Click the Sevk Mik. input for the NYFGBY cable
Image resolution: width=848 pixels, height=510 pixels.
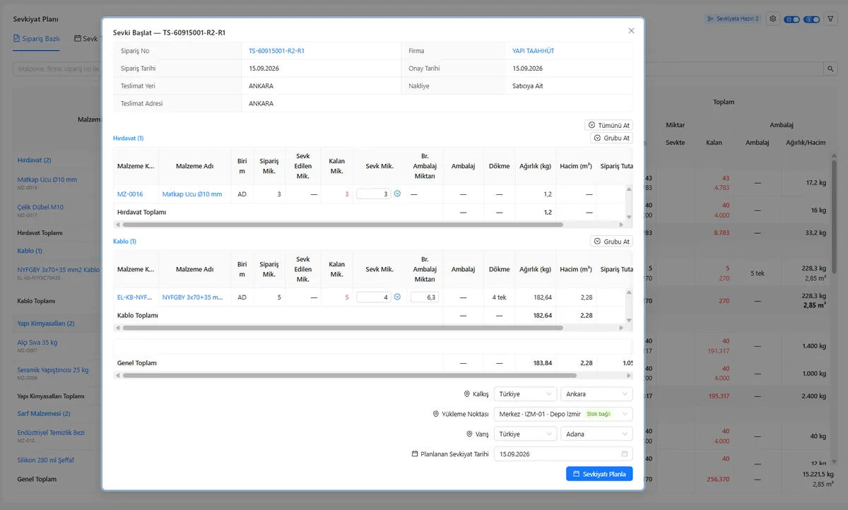374,297
